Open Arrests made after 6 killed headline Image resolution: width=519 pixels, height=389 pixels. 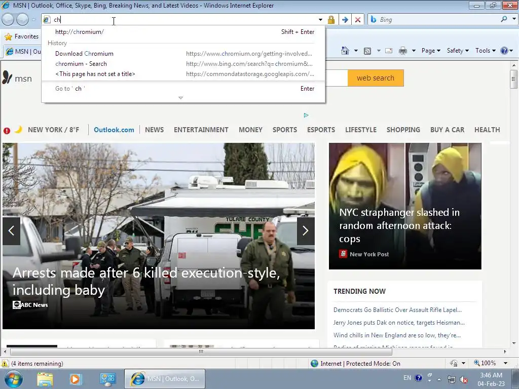point(146,281)
